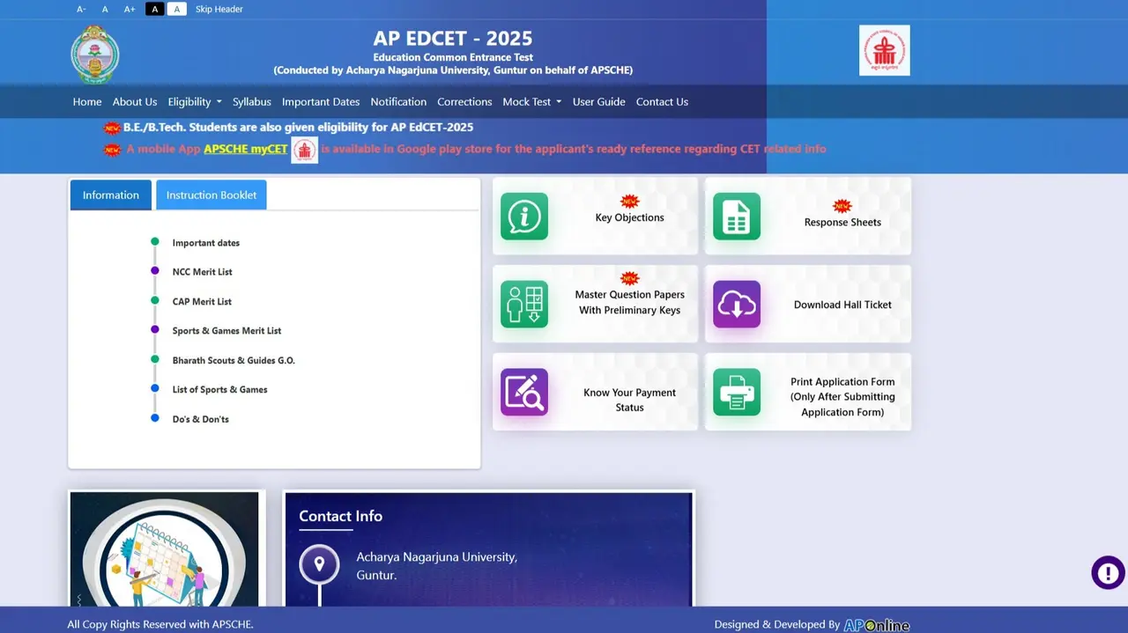
Task: Expand the Eligibility dropdown menu
Action: 194,101
